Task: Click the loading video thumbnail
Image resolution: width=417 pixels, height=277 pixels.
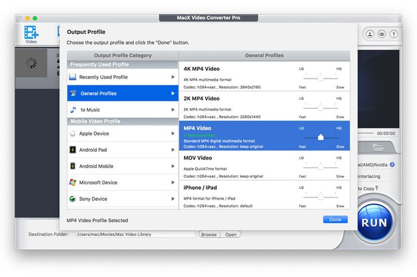Action: pos(32,63)
